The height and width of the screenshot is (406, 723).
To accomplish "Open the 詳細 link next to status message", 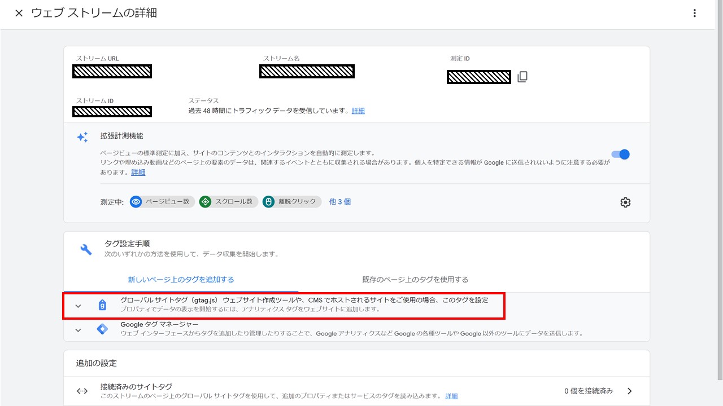I will coord(358,111).
